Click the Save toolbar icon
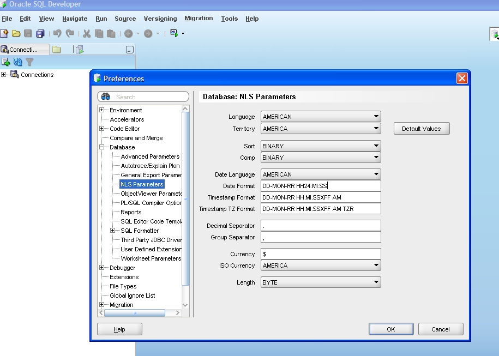 (28, 33)
